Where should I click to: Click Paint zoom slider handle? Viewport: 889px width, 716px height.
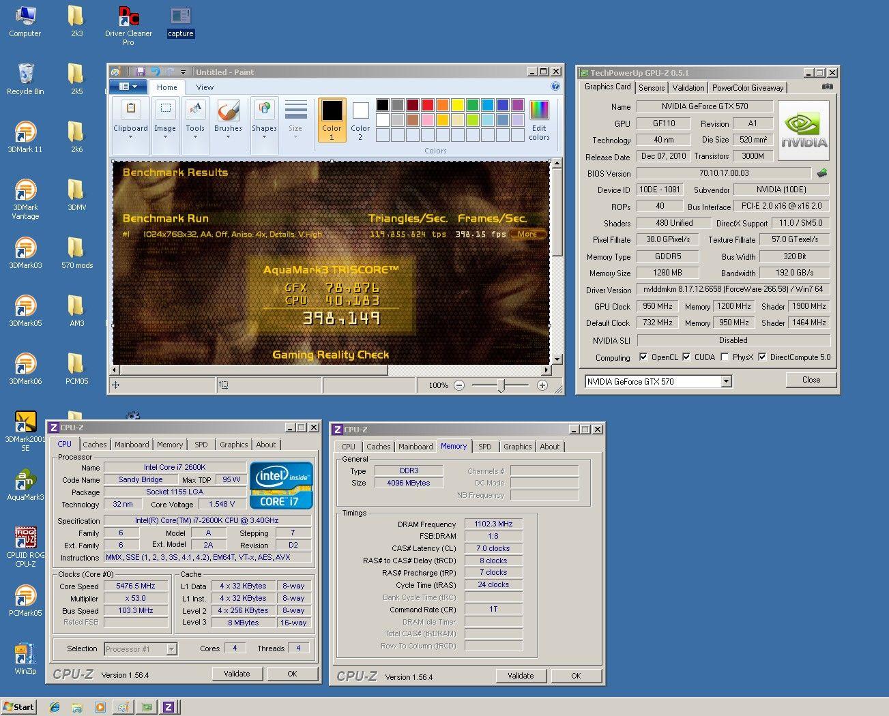click(501, 385)
